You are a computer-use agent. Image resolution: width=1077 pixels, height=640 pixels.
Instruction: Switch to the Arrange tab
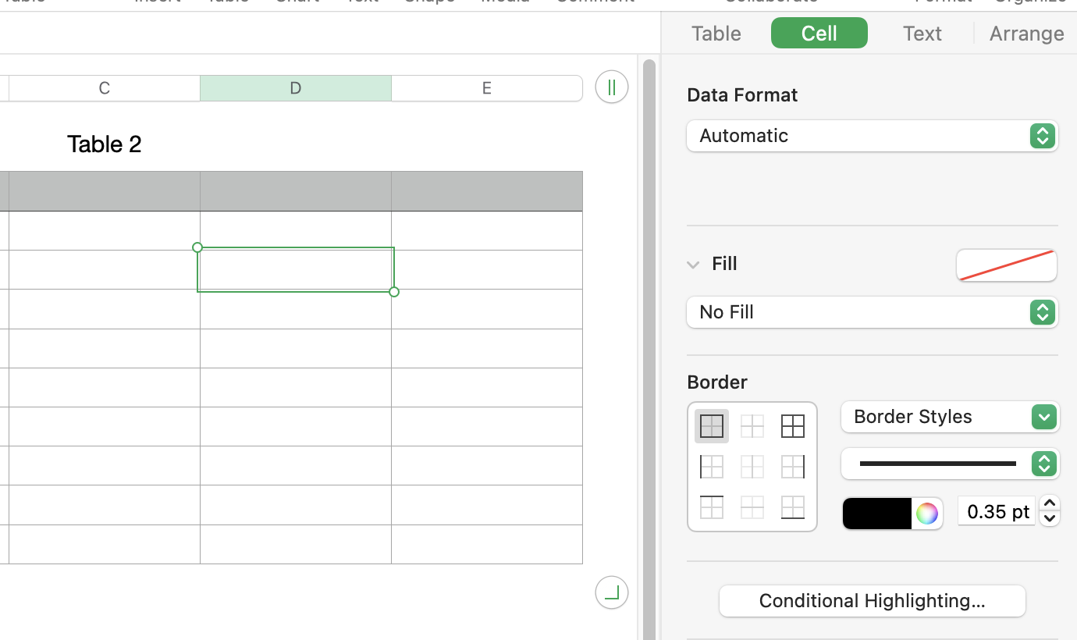1026,34
